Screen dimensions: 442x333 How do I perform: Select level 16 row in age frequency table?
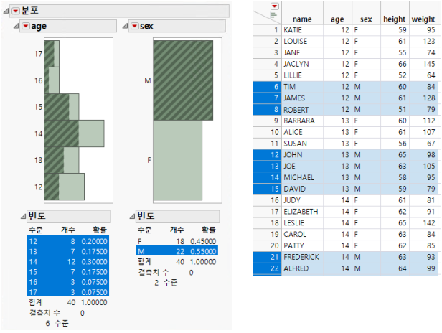click(68, 282)
